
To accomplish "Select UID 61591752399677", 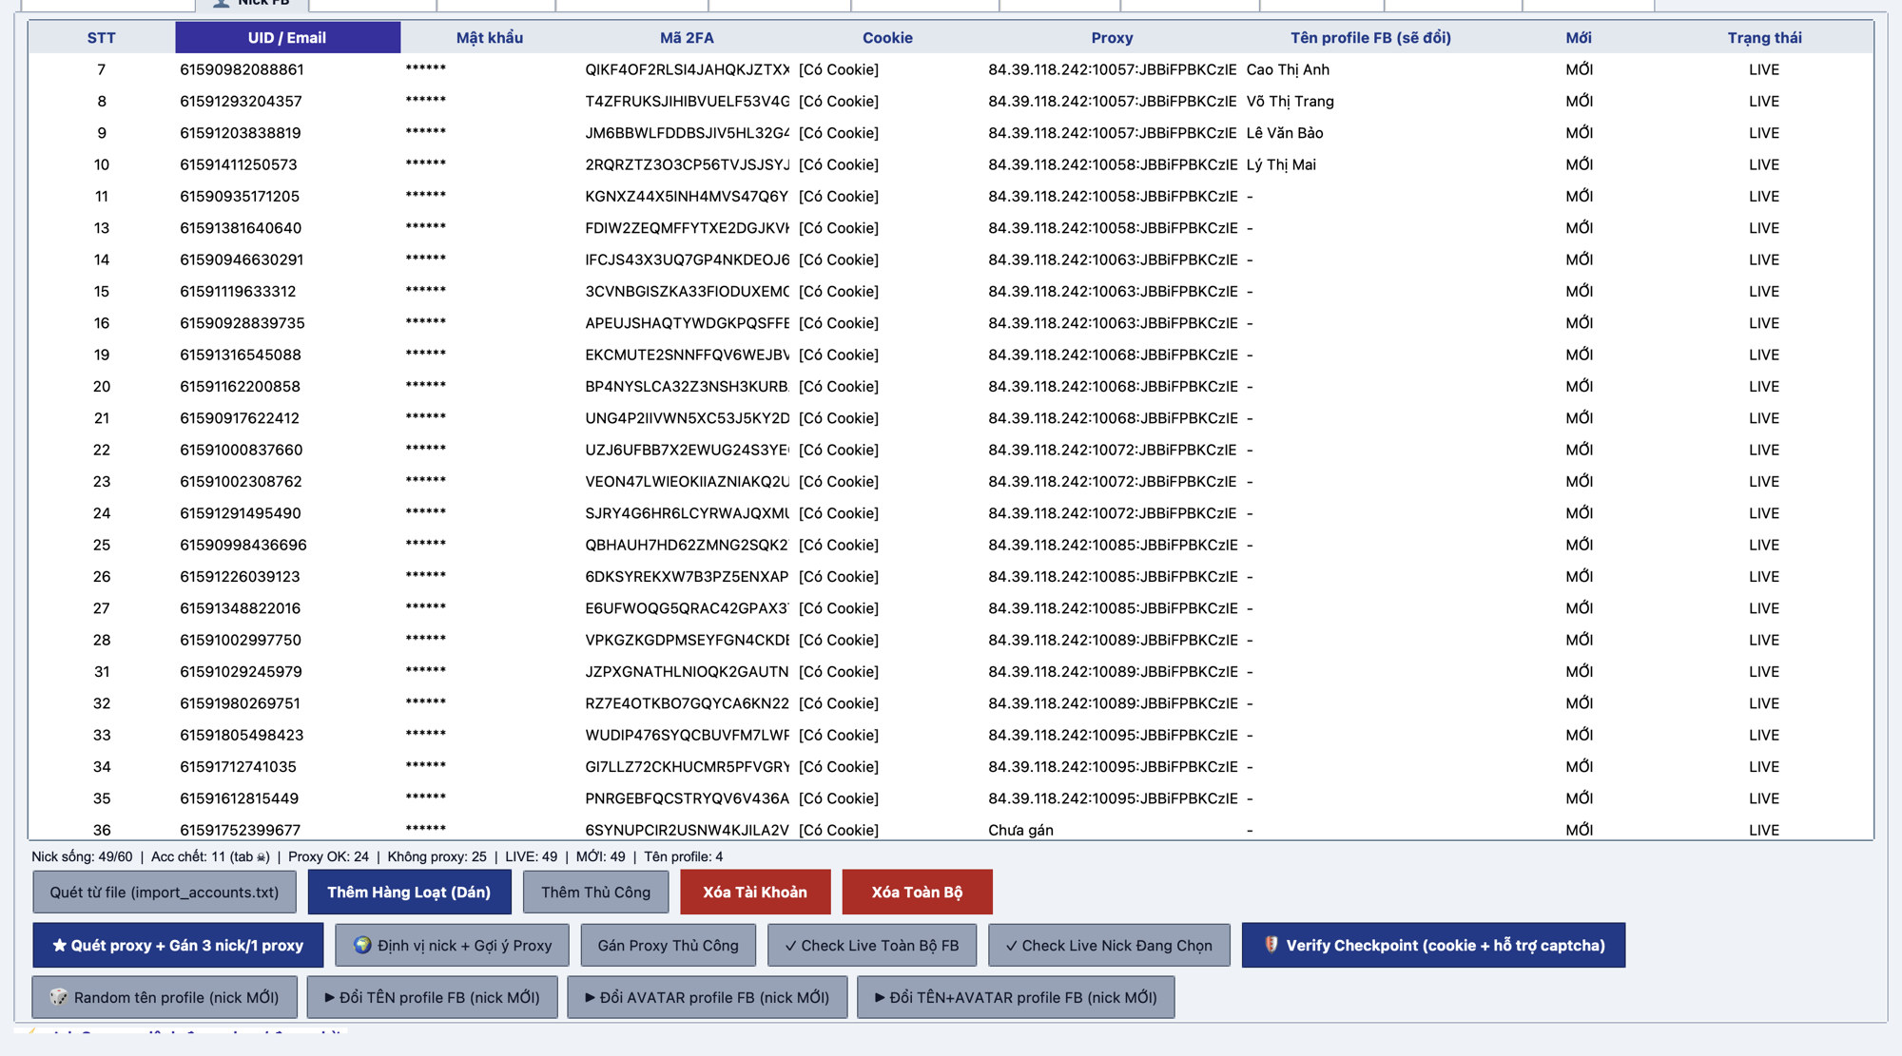I will click(240, 830).
